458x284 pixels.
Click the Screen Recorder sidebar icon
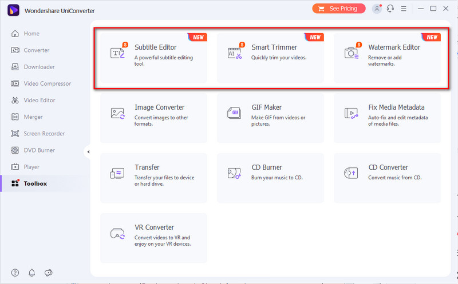point(15,134)
